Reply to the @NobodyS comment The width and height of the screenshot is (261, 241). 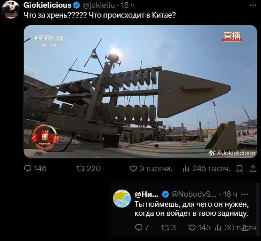(x=142, y=227)
